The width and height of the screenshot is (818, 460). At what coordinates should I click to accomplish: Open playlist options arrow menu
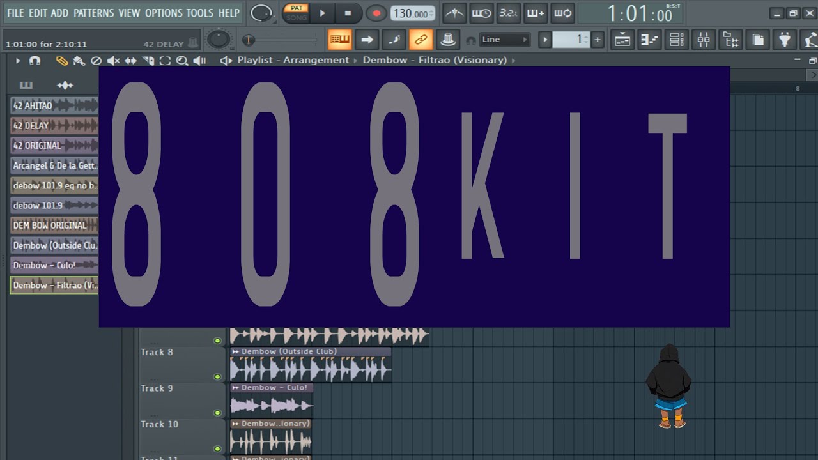tap(18, 61)
